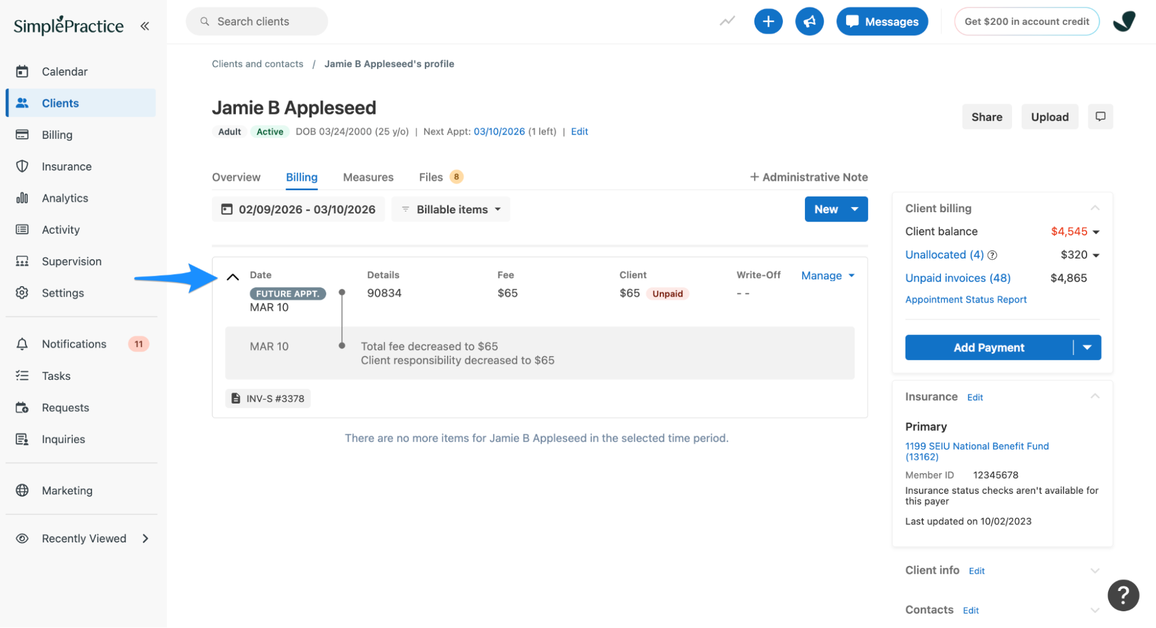Open the 02/09/2026 - 03/10/2026 date range picker
1156x628 pixels.
tap(298, 209)
